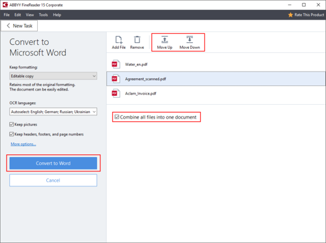
Task: Click PDF icon of Agreement_scanned.pdf
Action: [115, 79]
